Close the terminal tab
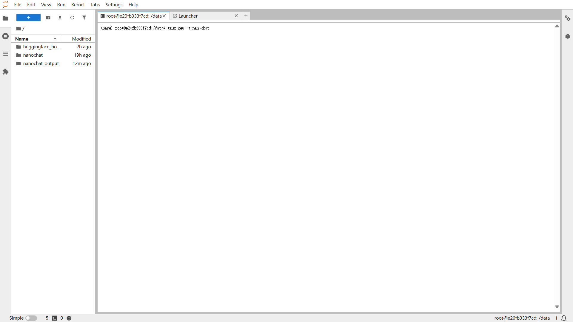This screenshot has width=573, height=322. coord(164,16)
